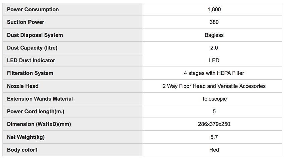
Task: Click the Power Consumption label cell
Action: (33, 9)
